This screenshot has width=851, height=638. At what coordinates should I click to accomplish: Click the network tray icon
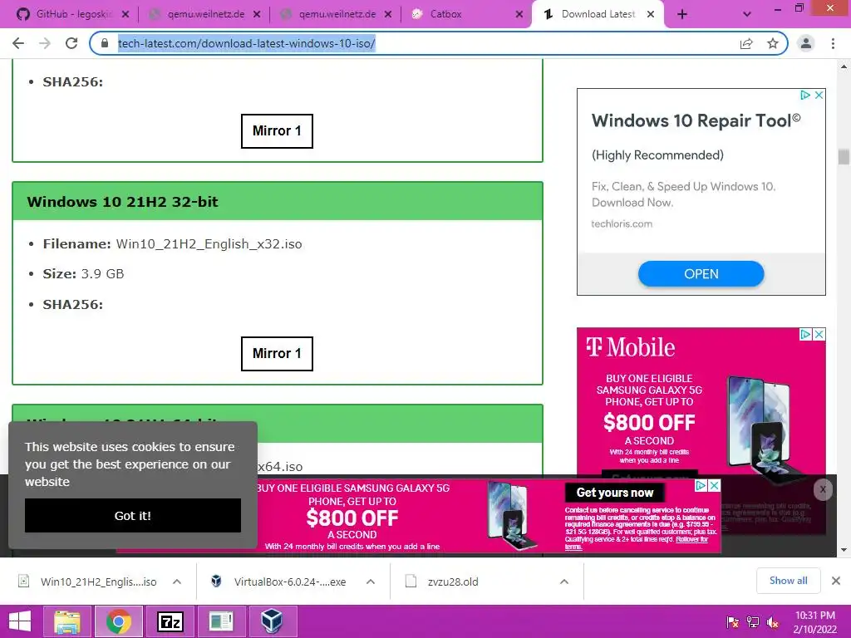753,621
